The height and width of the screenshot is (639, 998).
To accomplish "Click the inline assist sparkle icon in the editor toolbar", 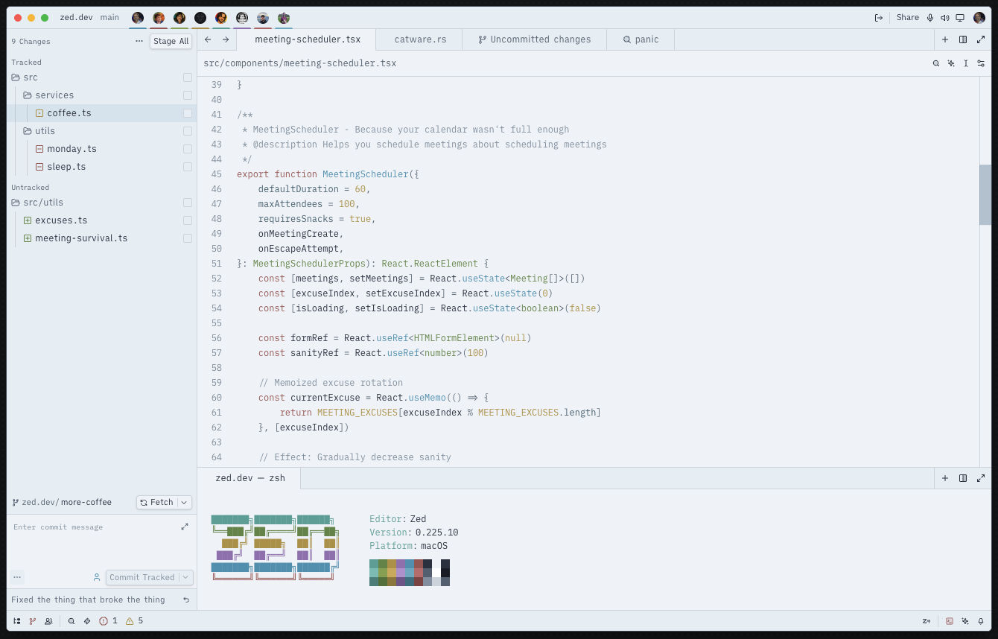I will [x=951, y=63].
